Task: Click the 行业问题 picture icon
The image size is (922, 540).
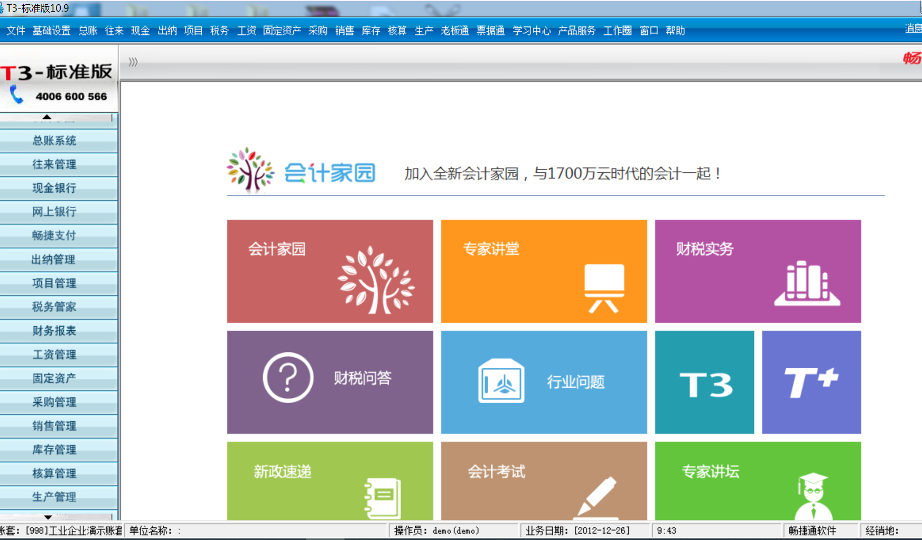Action: pos(501,381)
